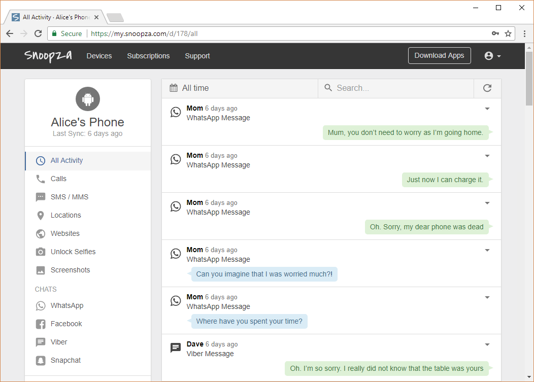Open the Chrome three-dot menu
534x382 pixels.
(x=524, y=33)
